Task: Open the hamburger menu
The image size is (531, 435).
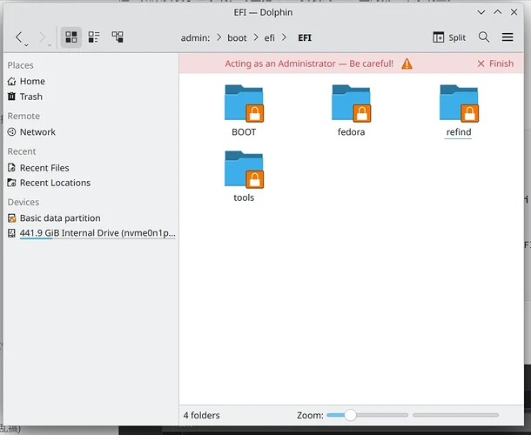Action: pos(507,37)
